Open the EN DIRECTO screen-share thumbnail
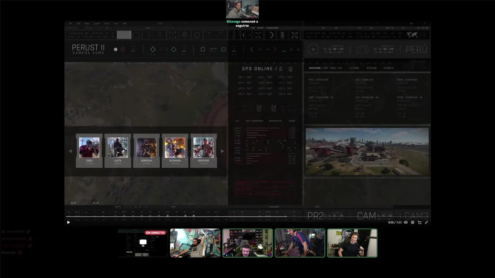Screen dimensions: 495x278 (143, 243)
